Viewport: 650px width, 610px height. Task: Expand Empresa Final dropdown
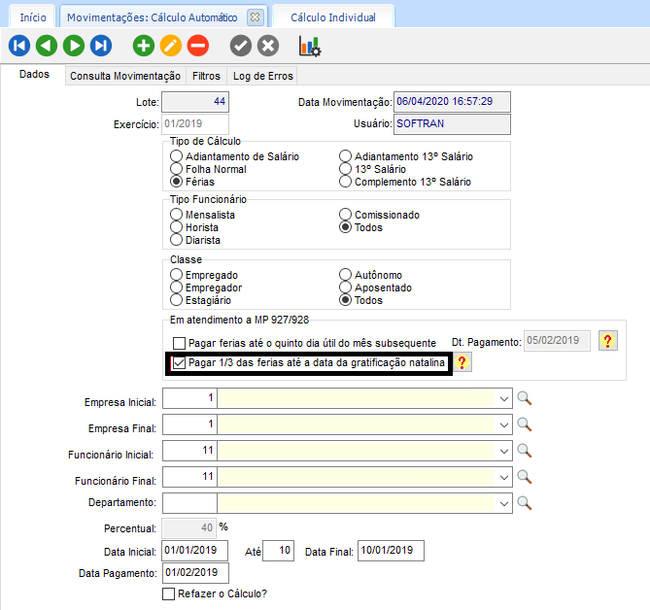pyautogui.click(x=504, y=425)
